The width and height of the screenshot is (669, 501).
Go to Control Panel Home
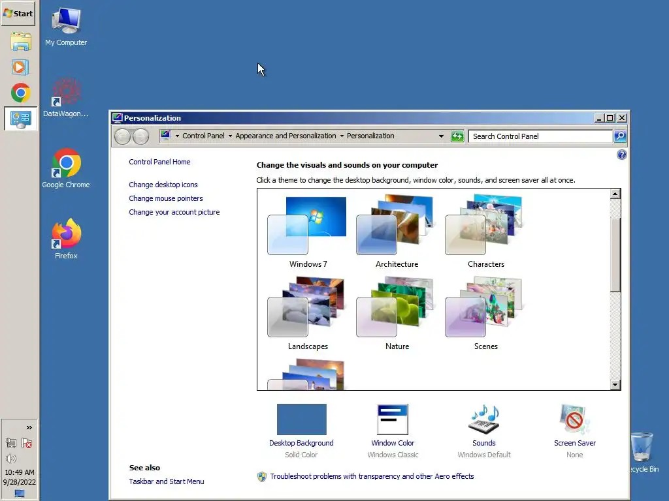coord(159,162)
